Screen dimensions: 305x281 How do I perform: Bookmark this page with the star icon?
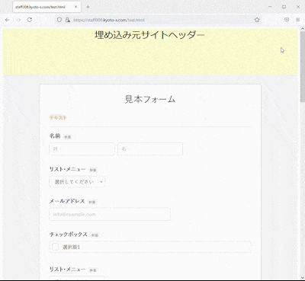point(257,20)
